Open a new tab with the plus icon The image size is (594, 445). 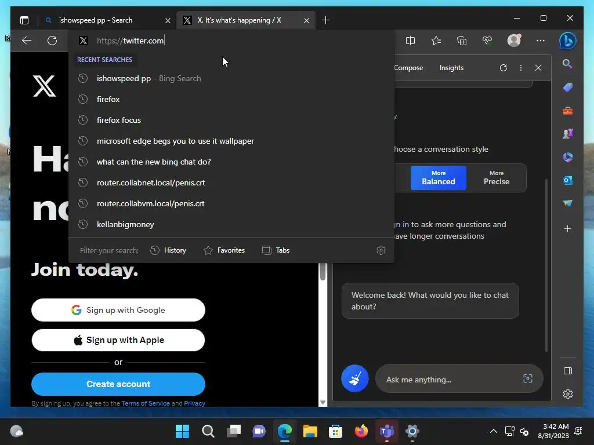tap(325, 20)
